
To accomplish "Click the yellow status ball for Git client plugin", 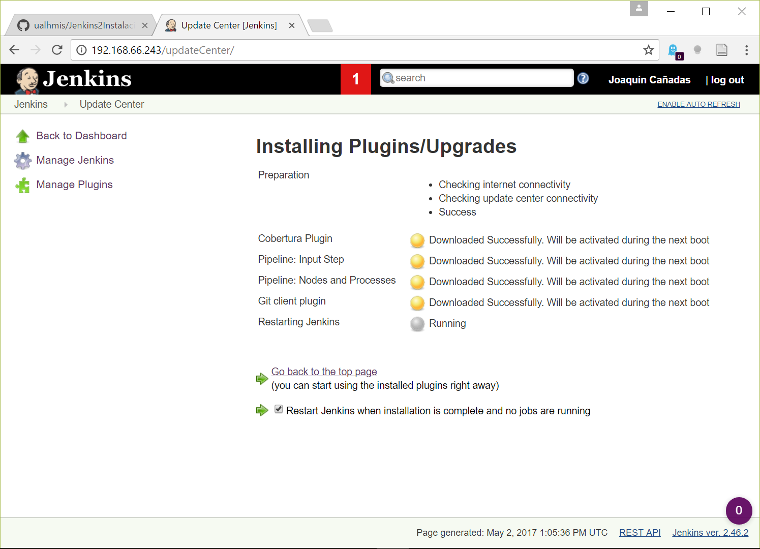I will 417,303.
